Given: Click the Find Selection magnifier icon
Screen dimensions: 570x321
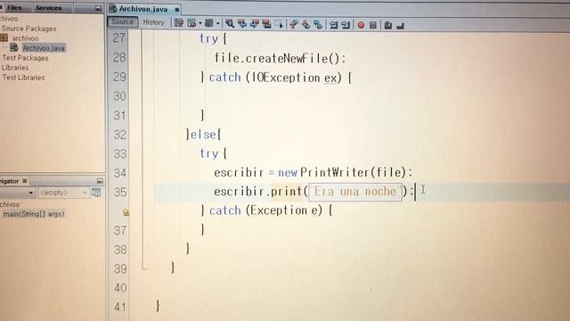Looking at the screenshot, I should 230,24.
